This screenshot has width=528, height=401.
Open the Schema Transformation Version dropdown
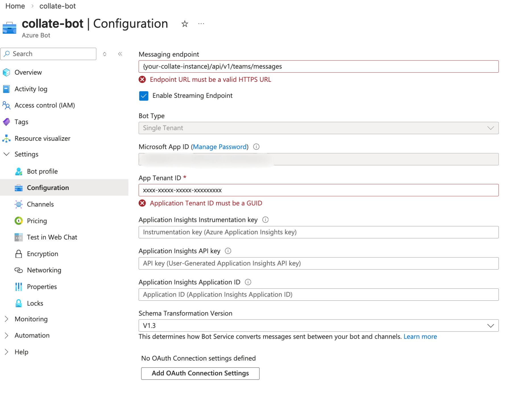(318, 326)
